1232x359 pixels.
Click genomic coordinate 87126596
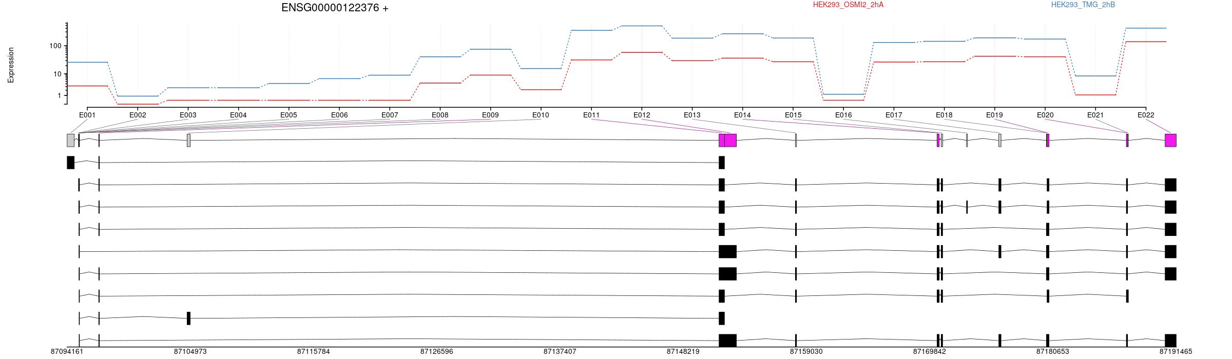436,352
